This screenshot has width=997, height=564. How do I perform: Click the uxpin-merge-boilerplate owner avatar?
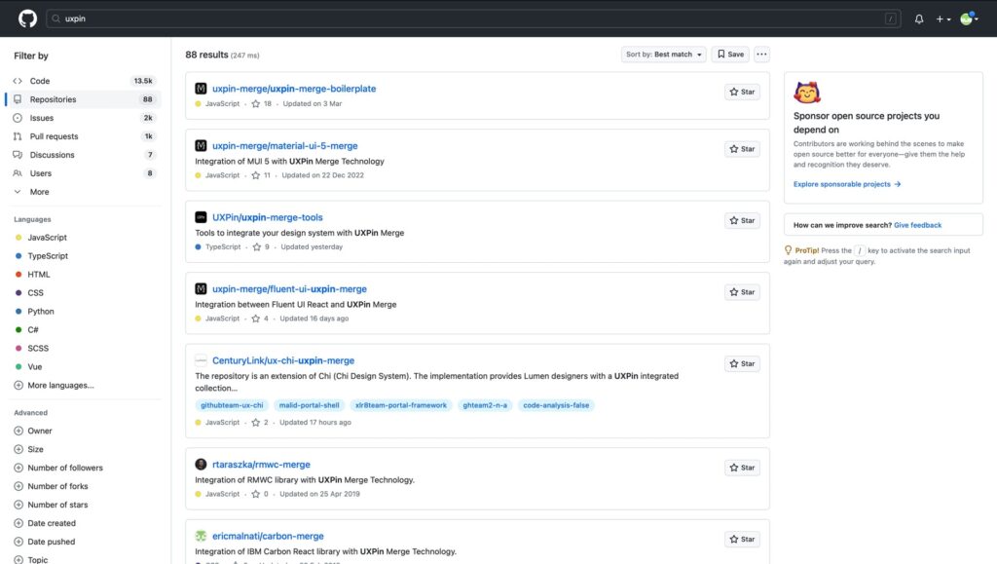201,89
